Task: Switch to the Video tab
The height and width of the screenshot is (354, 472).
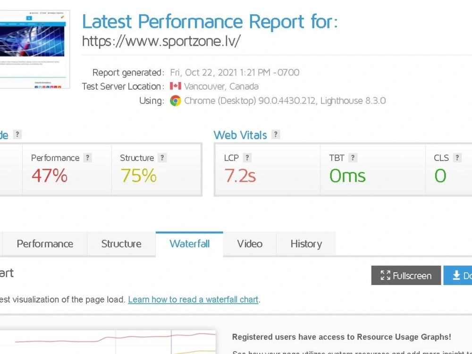Action: [x=250, y=244]
